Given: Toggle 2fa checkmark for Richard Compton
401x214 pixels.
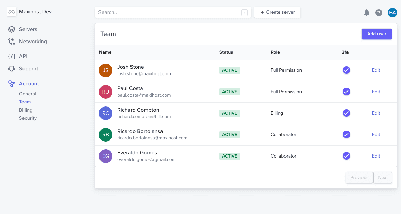Looking at the screenshot, I should coord(346,113).
